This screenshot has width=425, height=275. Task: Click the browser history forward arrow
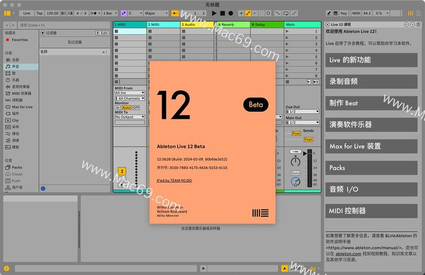(13, 25)
